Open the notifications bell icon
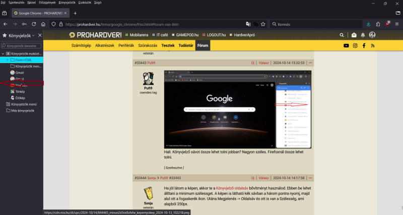This screenshot has height=215, width=403. 363,35
